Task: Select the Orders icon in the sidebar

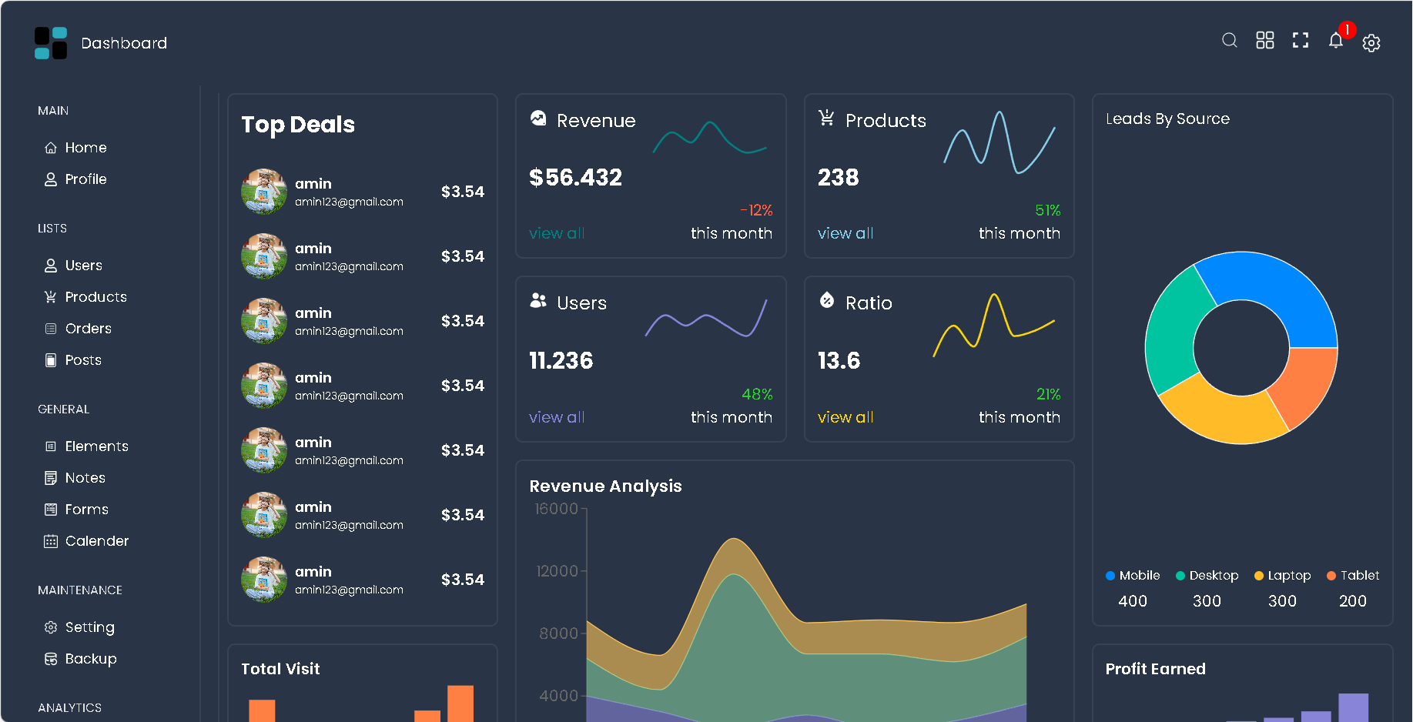Action: click(x=51, y=328)
